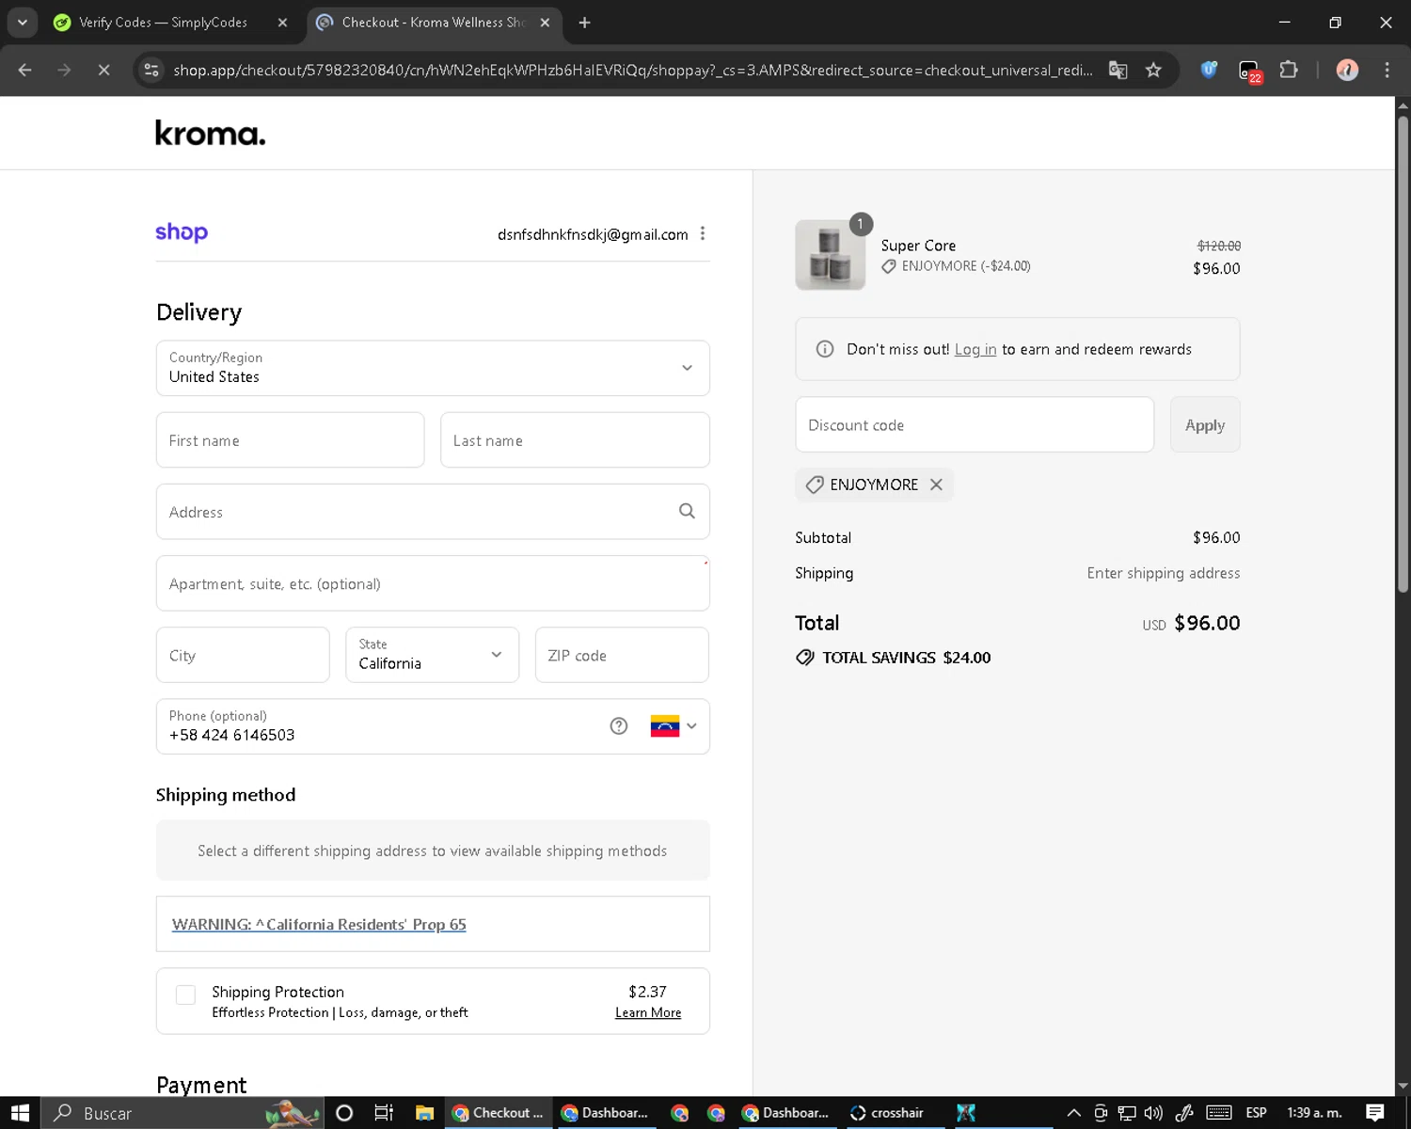Open Task View on the taskbar
This screenshot has width=1411, height=1129.
(384, 1113)
